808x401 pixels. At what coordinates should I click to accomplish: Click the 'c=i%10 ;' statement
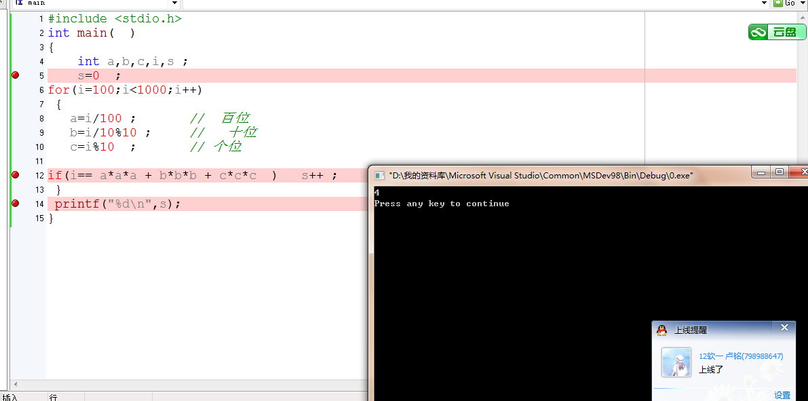102,147
